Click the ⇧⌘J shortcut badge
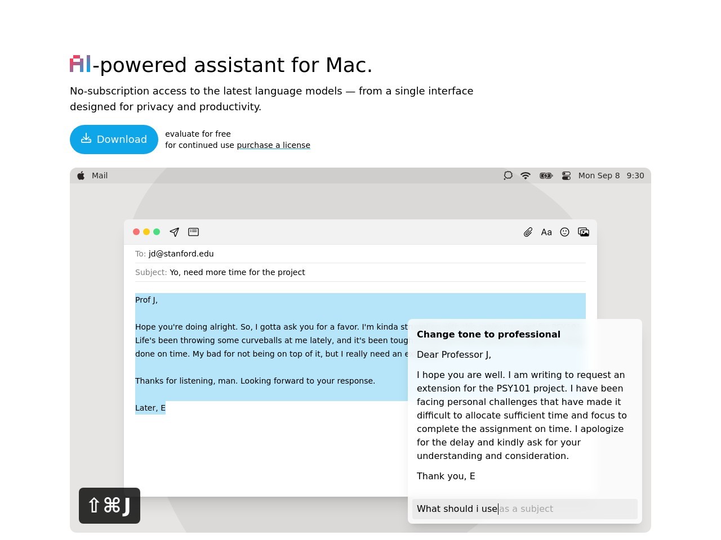The width and height of the screenshot is (721, 540). click(109, 506)
